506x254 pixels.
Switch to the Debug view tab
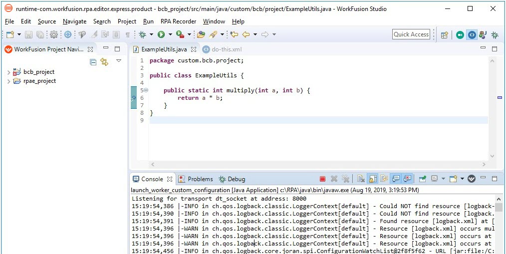pos(233,179)
